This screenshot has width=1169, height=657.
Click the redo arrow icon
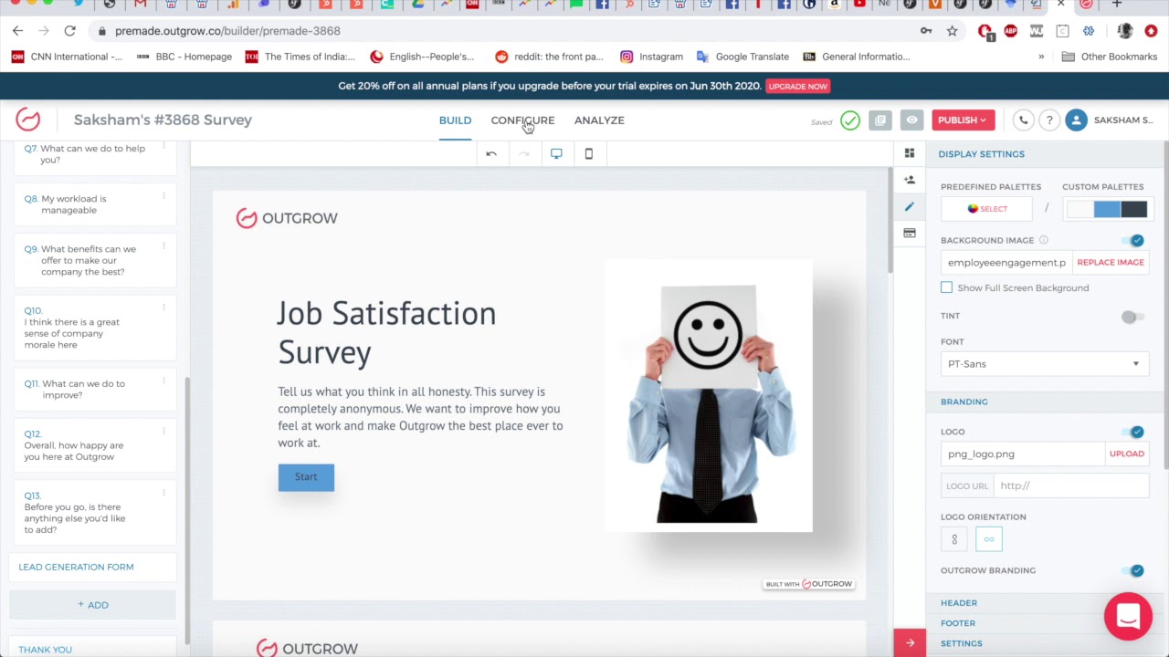click(x=524, y=153)
